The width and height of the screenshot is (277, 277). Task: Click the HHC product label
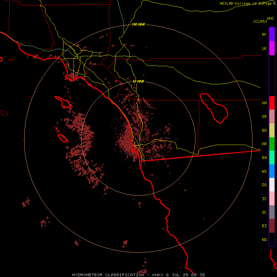click(270, 18)
